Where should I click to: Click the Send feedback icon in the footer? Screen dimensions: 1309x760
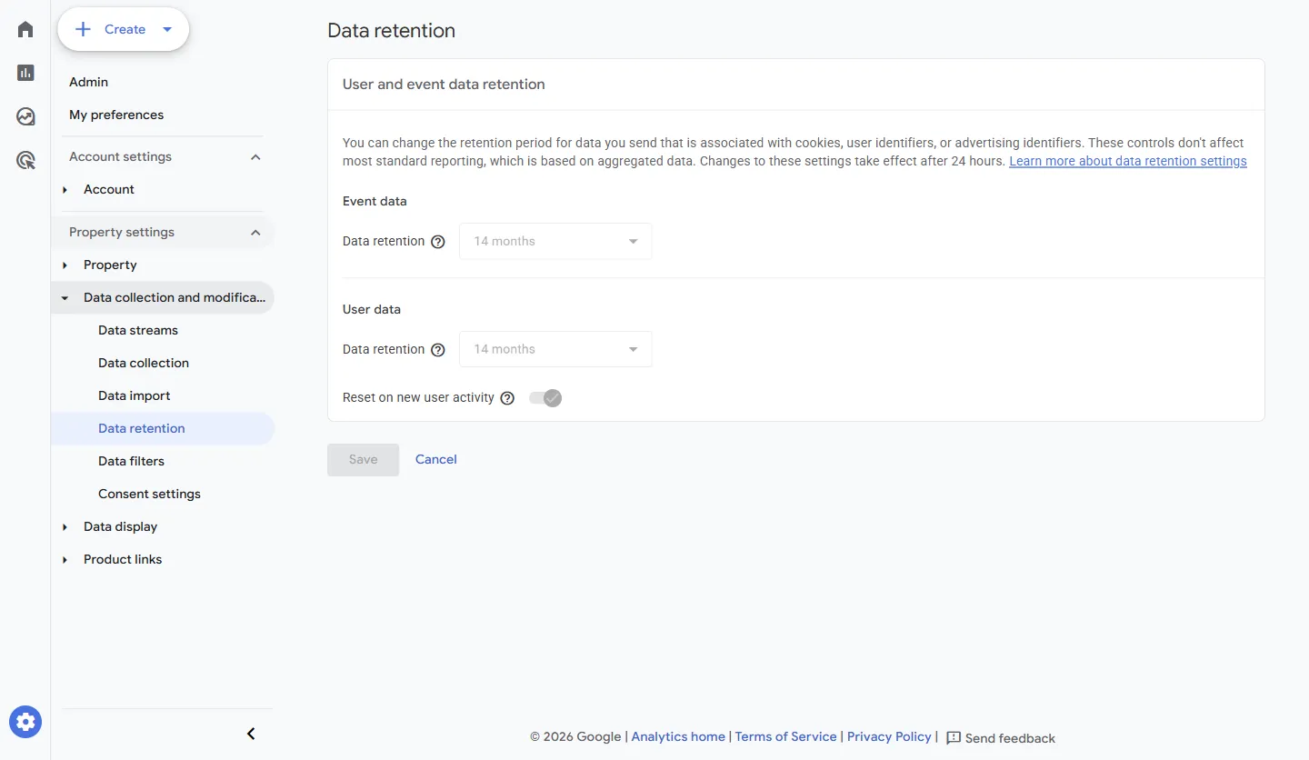click(x=954, y=737)
